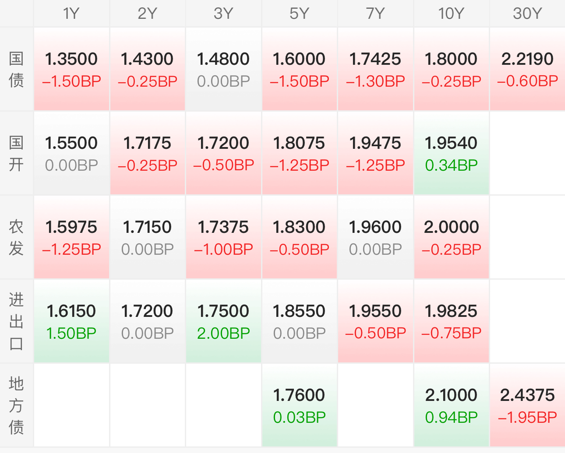This screenshot has width=565, height=453.
Task: Select the 1Y tenor column header
Action: 71,14
